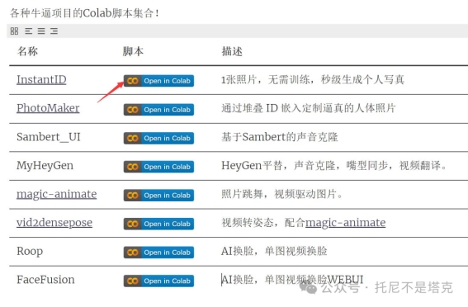This screenshot has height=307, width=468.
Task: Select the align right icon
Action: click(54, 31)
